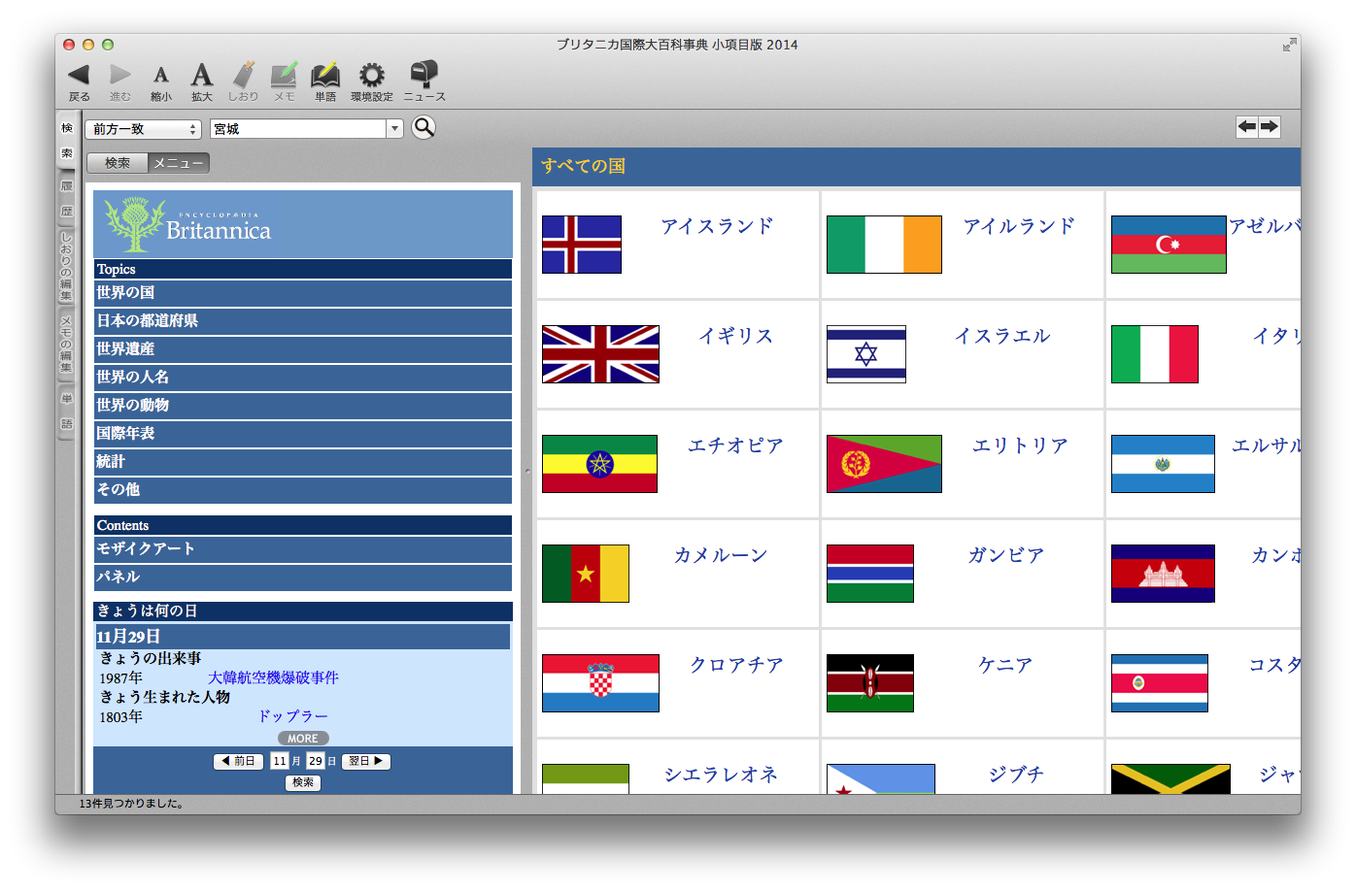The image size is (1356, 891).
Task: Click the 戻る back arrow icon
Action: [x=79, y=75]
